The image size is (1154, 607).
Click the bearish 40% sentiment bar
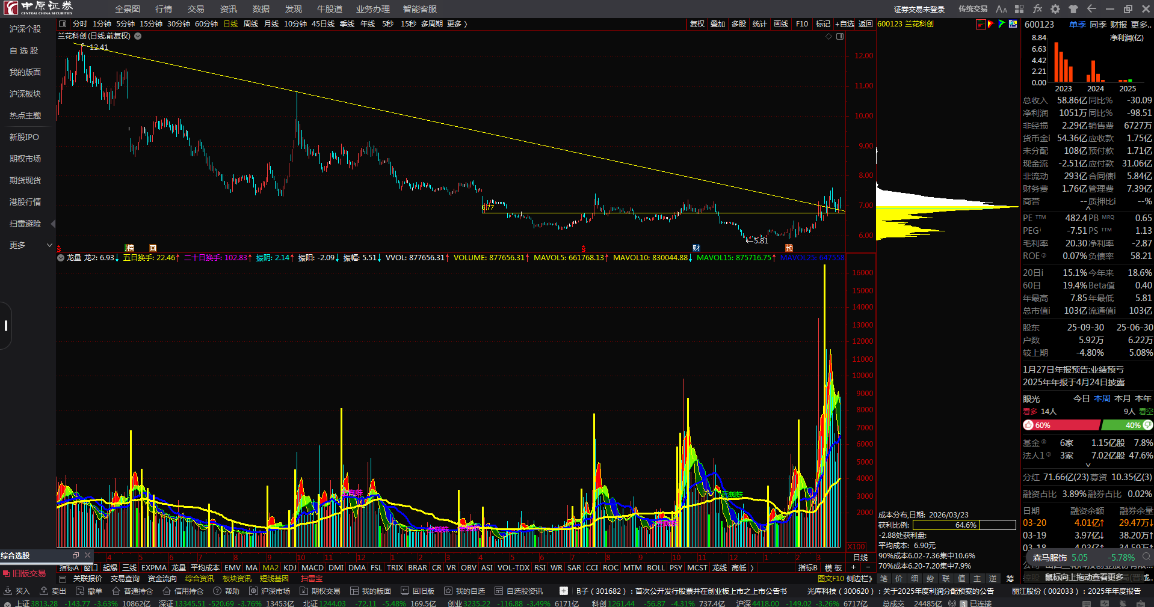pos(1127,425)
